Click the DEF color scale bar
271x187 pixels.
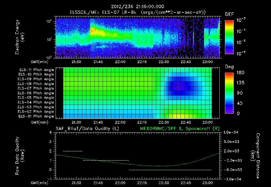click(x=229, y=37)
